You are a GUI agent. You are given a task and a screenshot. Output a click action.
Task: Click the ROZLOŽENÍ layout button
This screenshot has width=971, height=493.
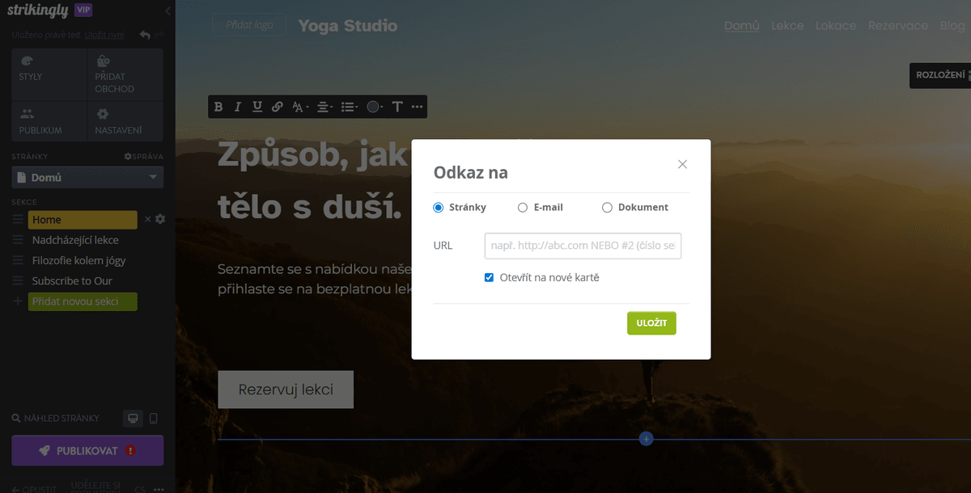click(x=940, y=75)
